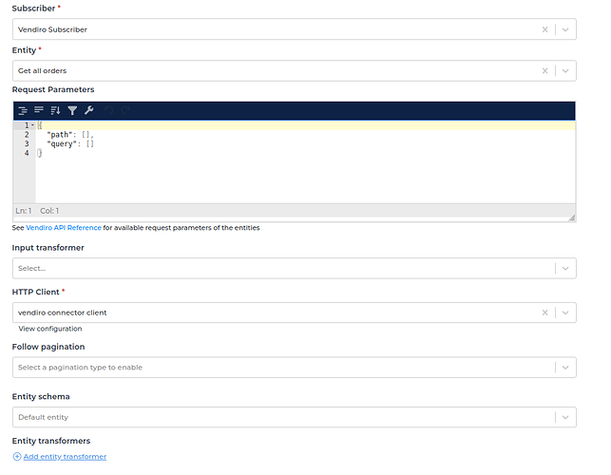
Task: Clear the Vendiro Subscriber selection
Action: click(x=544, y=29)
